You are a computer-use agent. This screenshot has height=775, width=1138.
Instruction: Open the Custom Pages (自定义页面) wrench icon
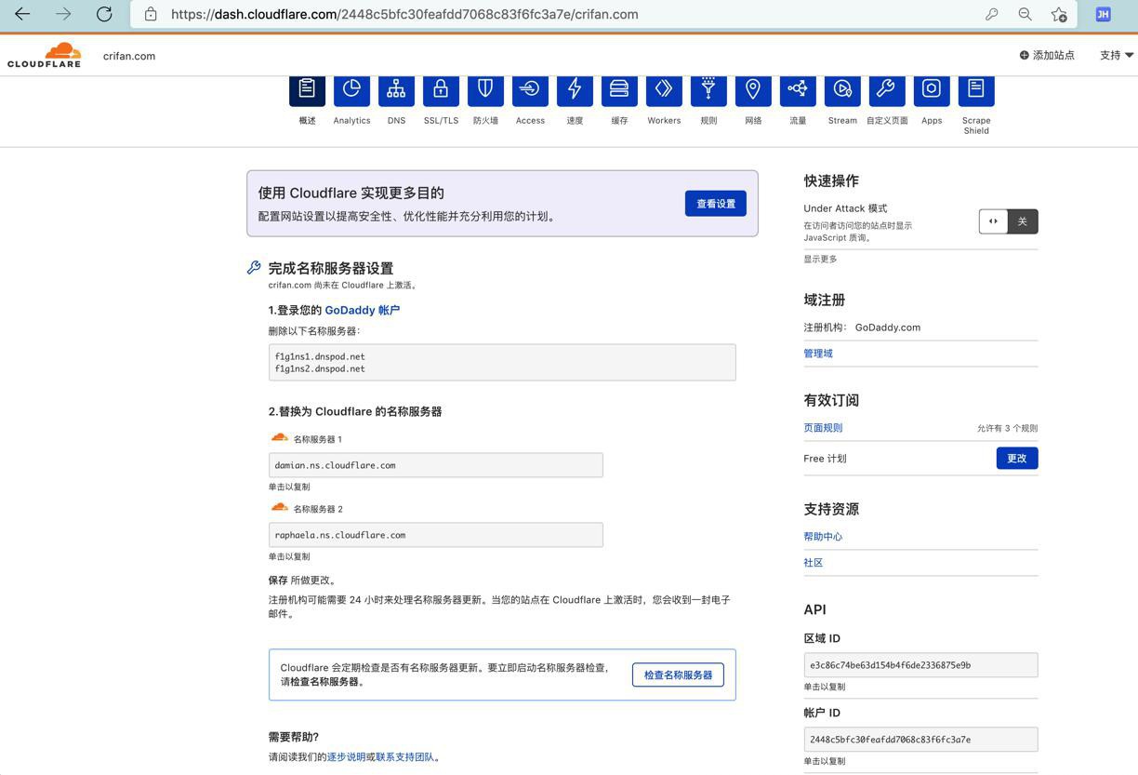pyautogui.click(x=887, y=90)
